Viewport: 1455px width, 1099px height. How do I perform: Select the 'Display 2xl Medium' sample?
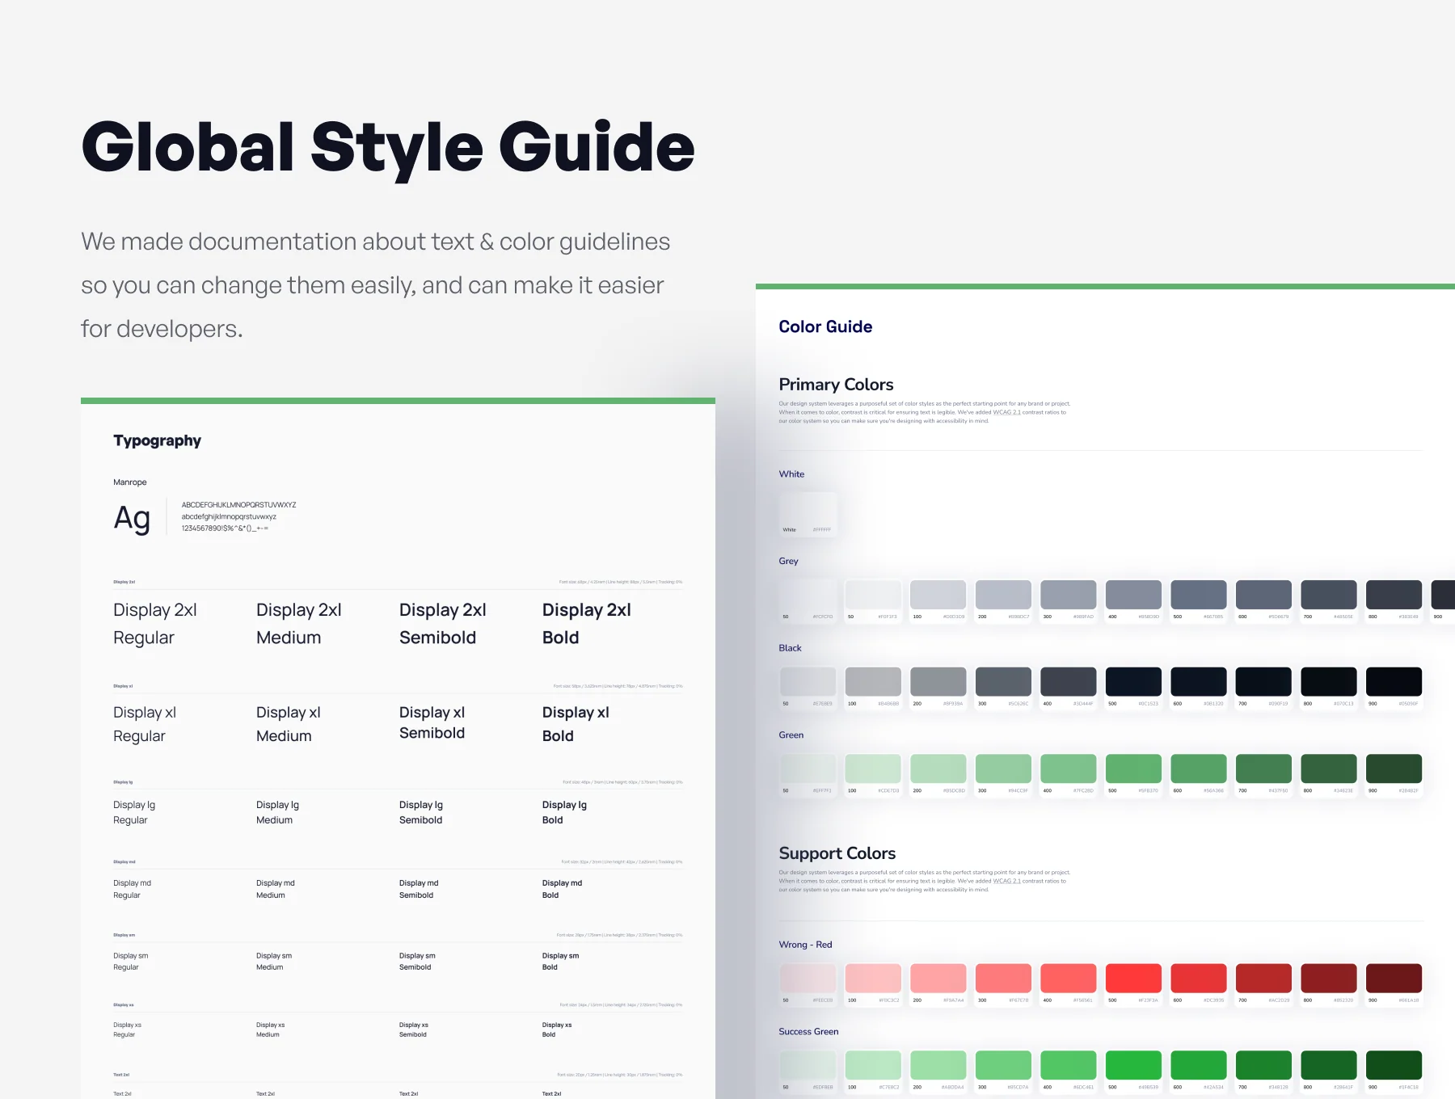tap(299, 624)
